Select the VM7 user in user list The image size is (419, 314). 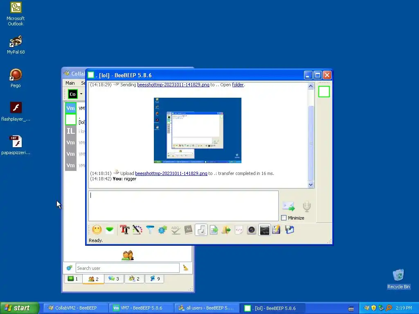[x=75, y=108]
